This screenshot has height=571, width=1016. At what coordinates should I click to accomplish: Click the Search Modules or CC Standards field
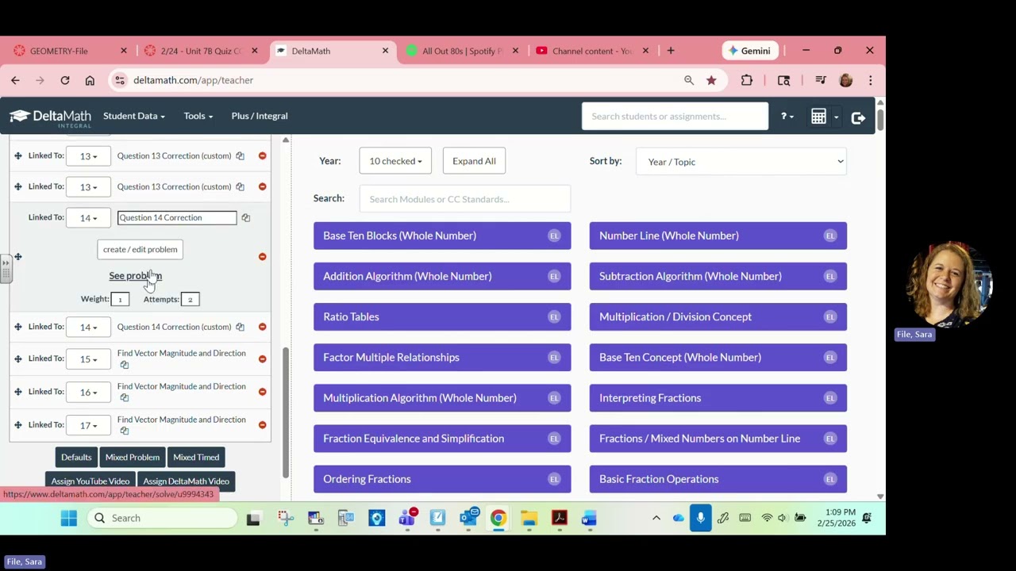(x=465, y=199)
